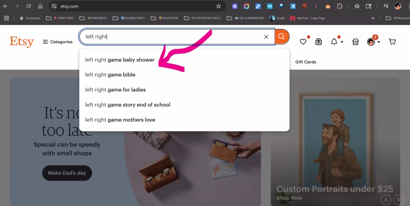Open the Gift Cards link
Screen dimensions: 410x206
click(305, 62)
